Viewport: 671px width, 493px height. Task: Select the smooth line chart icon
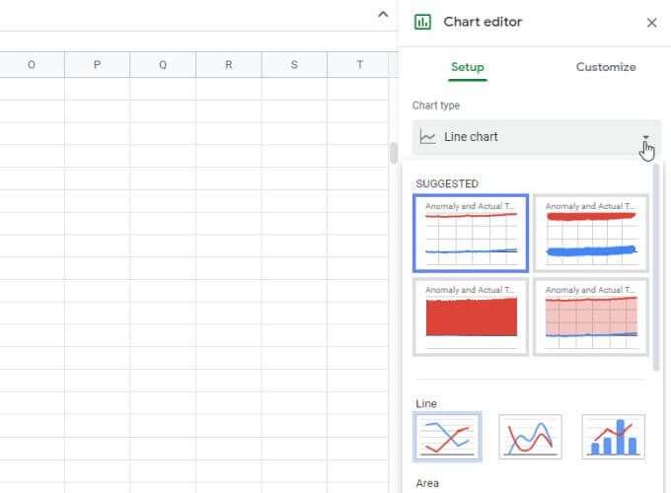[x=530, y=437]
